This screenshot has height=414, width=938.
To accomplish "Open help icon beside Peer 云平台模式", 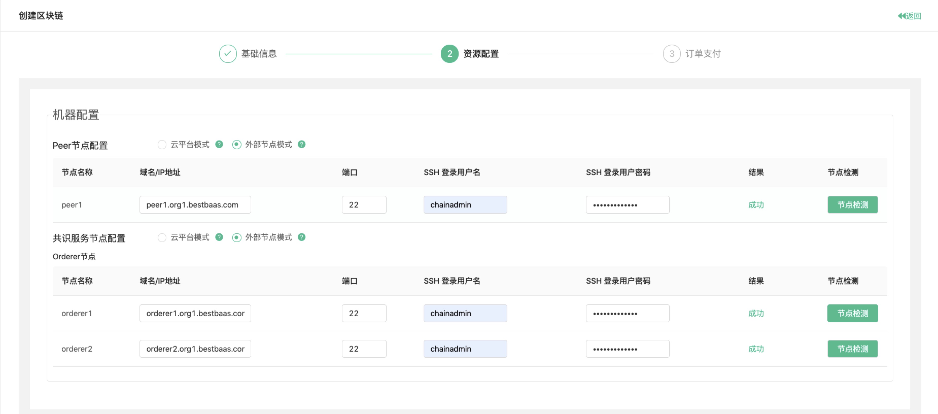I will [x=219, y=144].
